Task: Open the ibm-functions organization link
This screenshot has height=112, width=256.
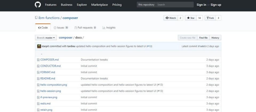Action: 49,18
